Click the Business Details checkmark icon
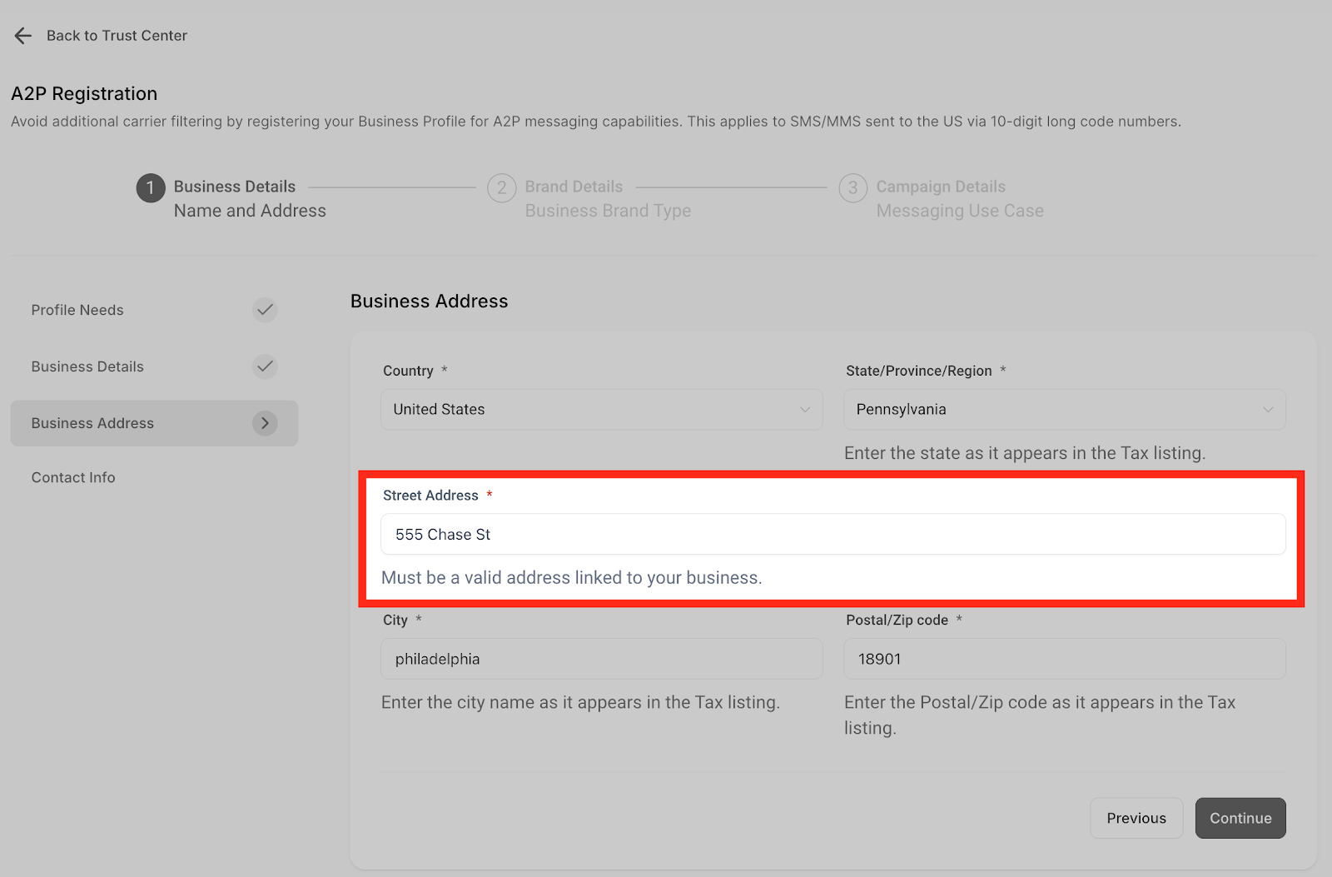Viewport: 1332px width, 877px height. click(265, 366)
